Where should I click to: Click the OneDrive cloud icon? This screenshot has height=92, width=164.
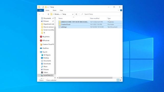[x=41, y=48]
